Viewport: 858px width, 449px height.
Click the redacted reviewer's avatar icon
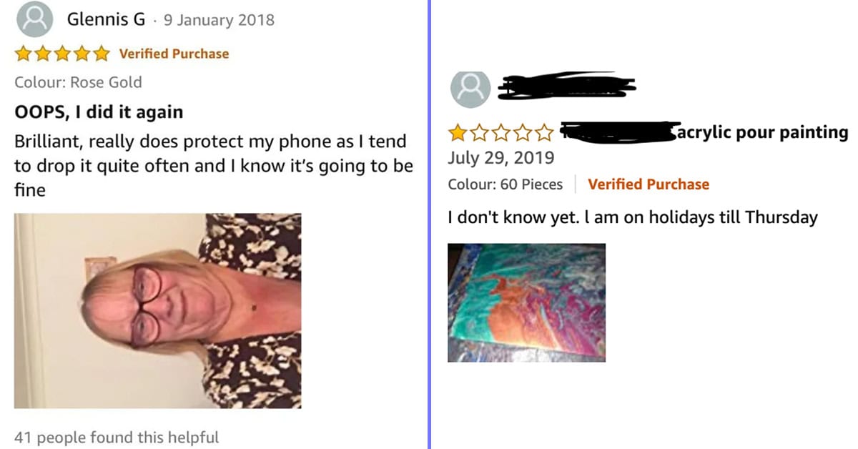(470, 88)
